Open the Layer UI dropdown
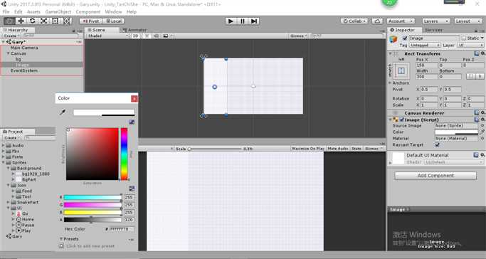This screenshot has height=259, width=486. coord(470,46)
